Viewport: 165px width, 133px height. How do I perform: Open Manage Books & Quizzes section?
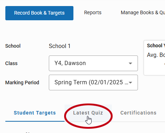[143, 12]
